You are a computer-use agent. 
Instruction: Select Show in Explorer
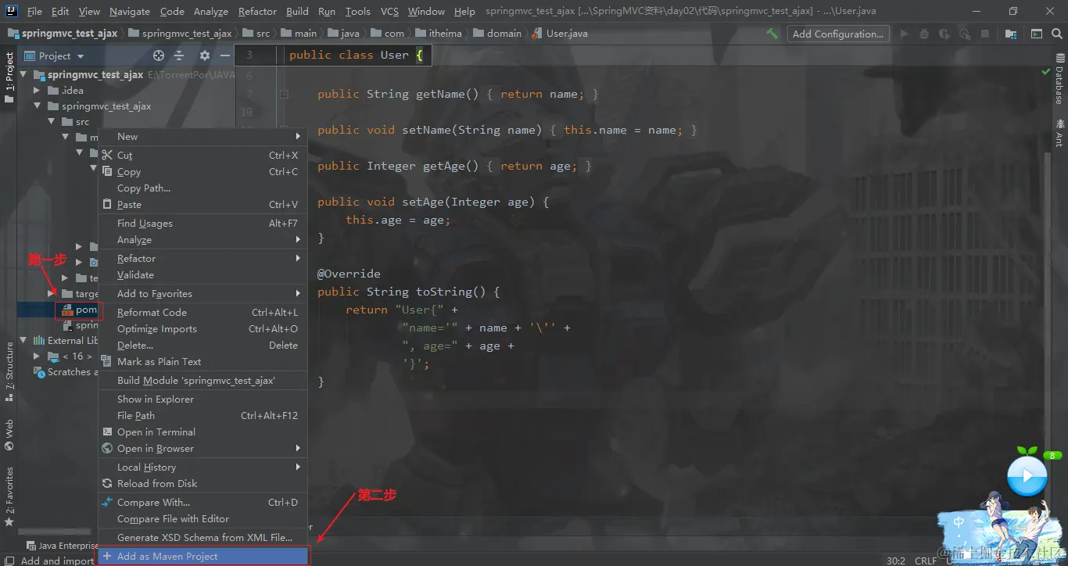coord(203,399)
